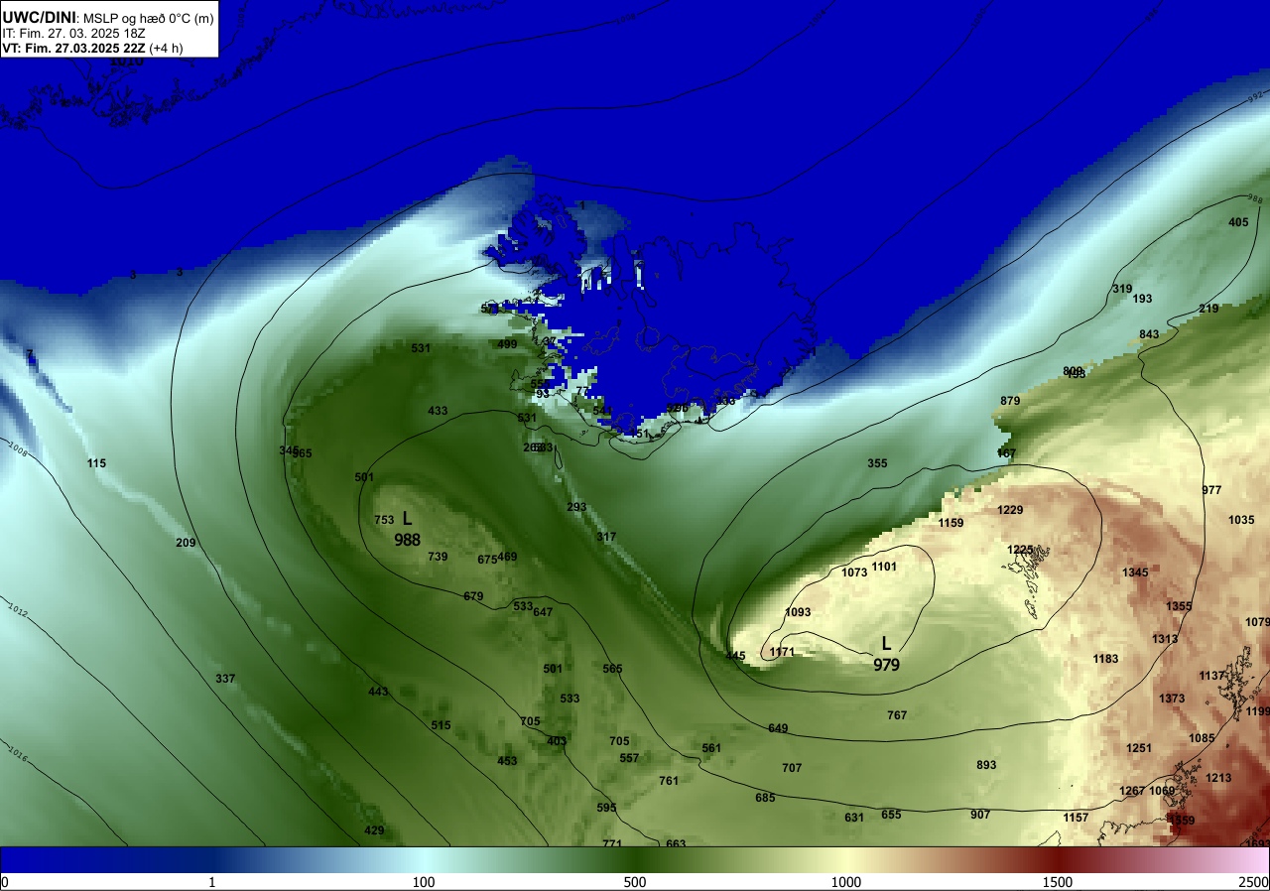Click the height value '209'

click(x=186, y=543)
